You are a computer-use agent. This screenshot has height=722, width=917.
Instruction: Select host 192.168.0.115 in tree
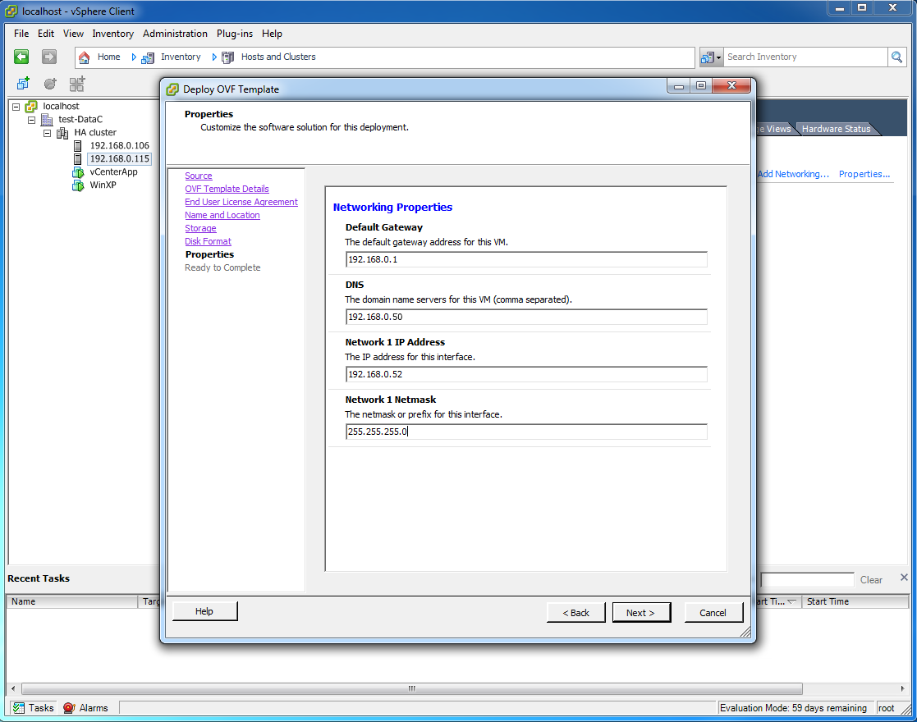pyautogui.click(x=119, y=159)
